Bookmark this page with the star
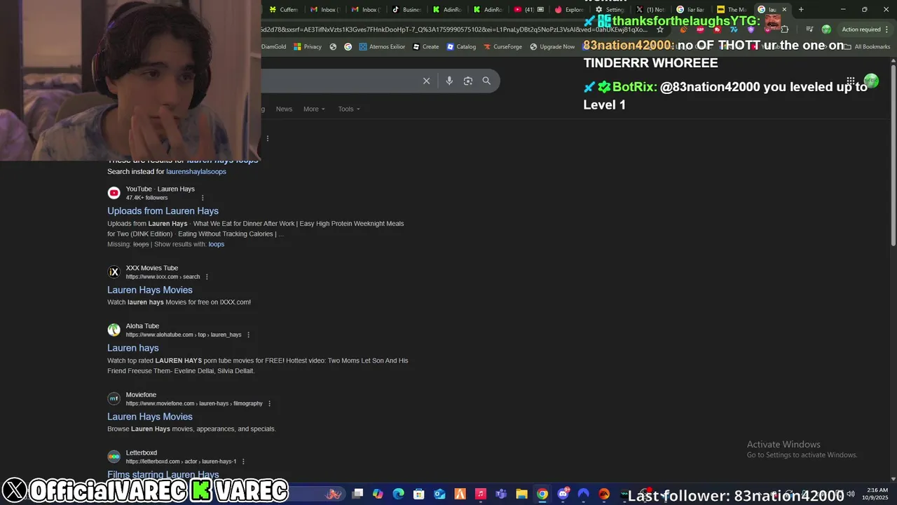The image size is (897, 505). [x=659, y=29]
